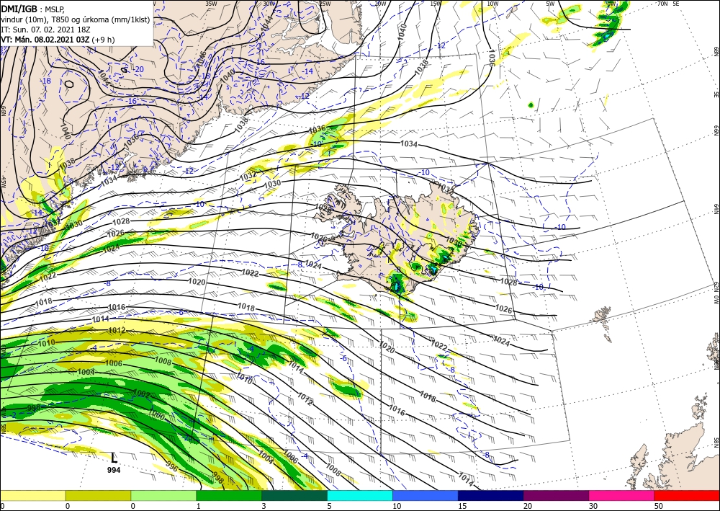Choose the navy 15–20 mm legend swatch
720x511 pixels.
point(491,496)
